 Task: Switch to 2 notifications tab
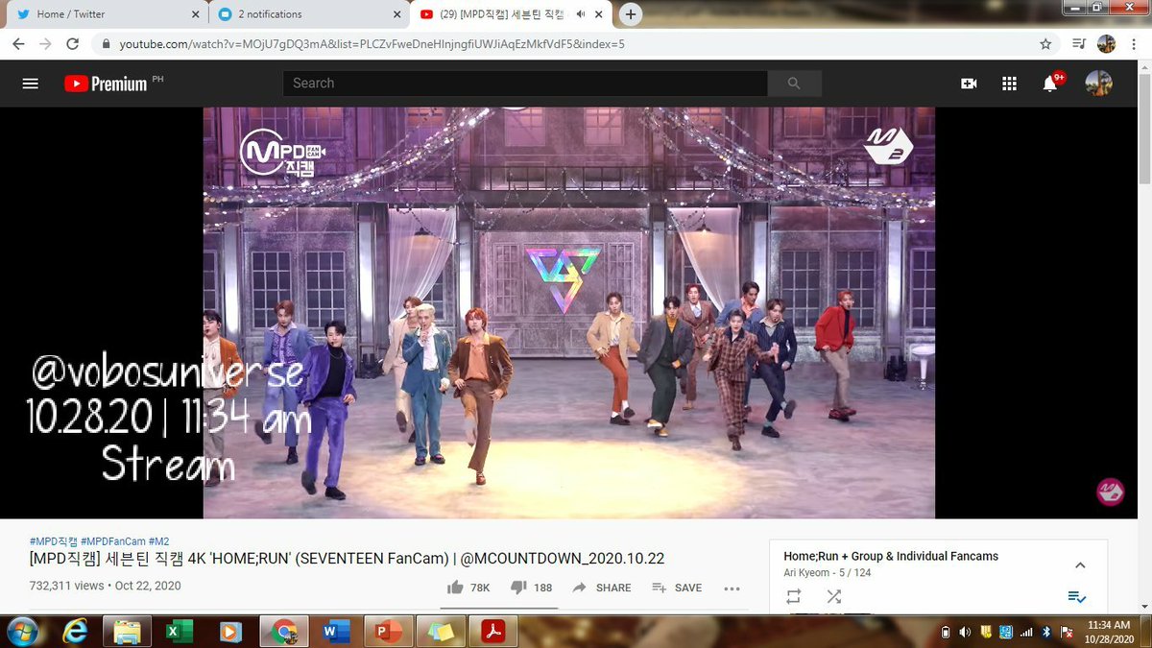[309, 14]
